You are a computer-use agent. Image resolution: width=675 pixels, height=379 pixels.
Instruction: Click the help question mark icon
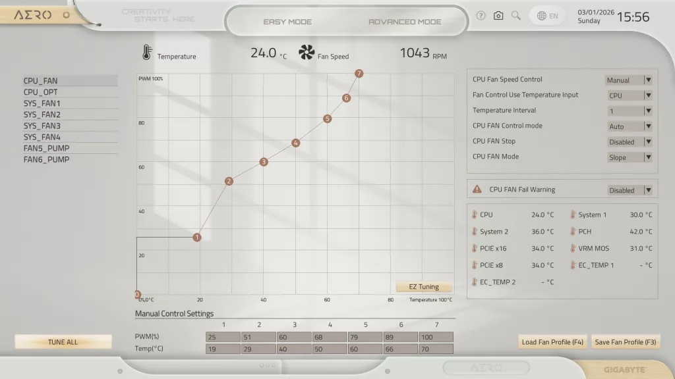click(x=481, y=16)
